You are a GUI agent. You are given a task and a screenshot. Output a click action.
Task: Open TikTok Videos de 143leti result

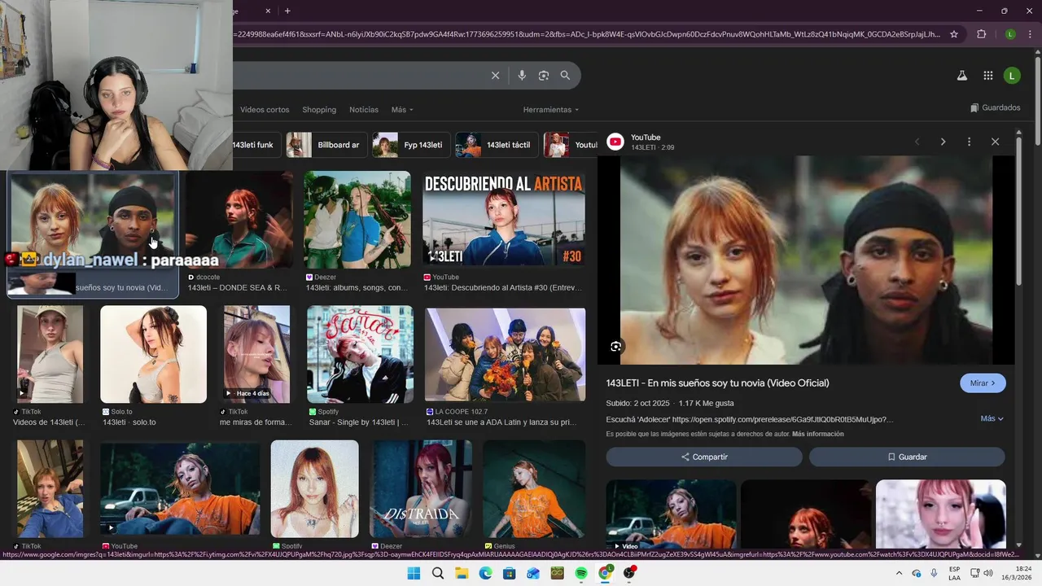(x=50, y=355)
